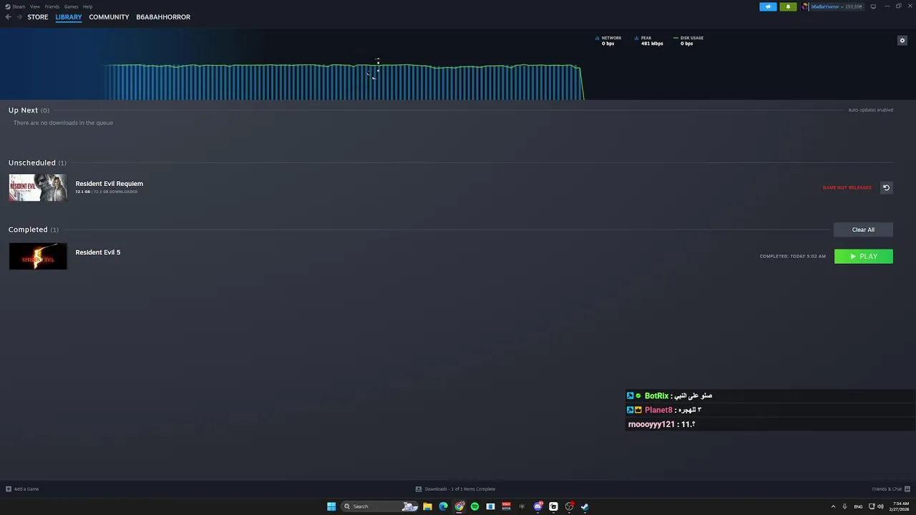The height and width of the screenshot is (515, 916).
Task: Click the Completed section heading
Action: coord(34,230)
